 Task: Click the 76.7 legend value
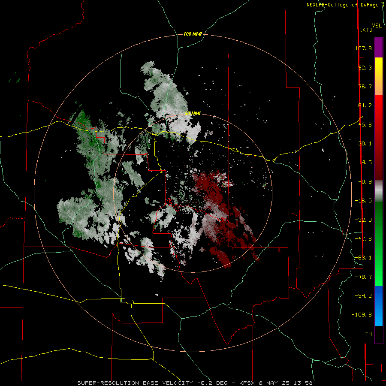(365, 86)
